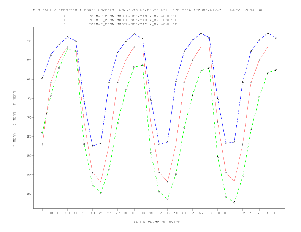
Task: Click the x-axis tick label 45
Action: (x=168, y=213)
